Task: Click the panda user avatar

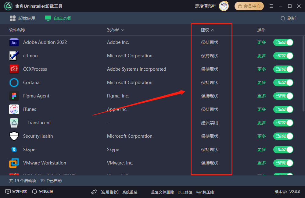Action: (224, 6)
